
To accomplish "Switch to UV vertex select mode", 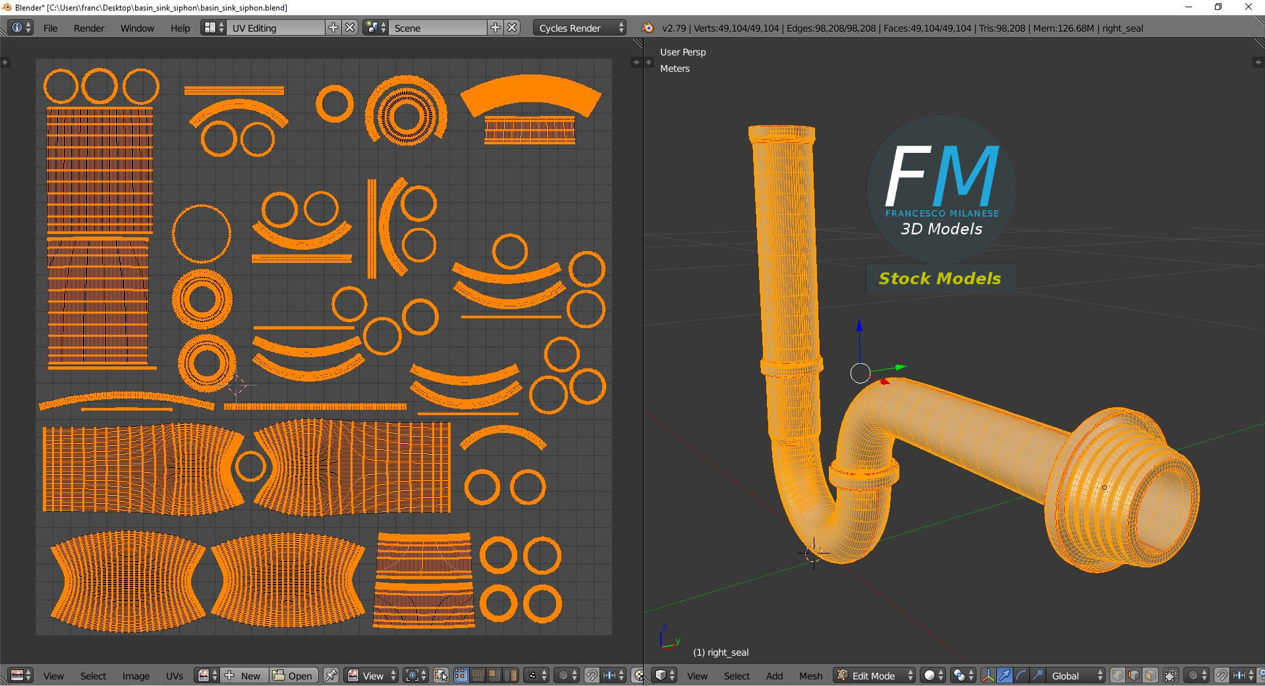I will [x=461, y=675].
